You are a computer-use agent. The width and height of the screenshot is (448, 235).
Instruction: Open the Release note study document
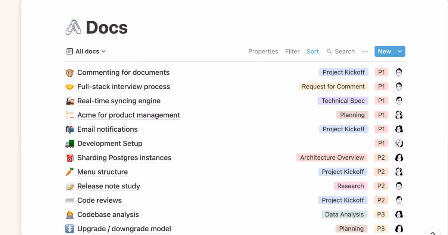click(108, 186)
